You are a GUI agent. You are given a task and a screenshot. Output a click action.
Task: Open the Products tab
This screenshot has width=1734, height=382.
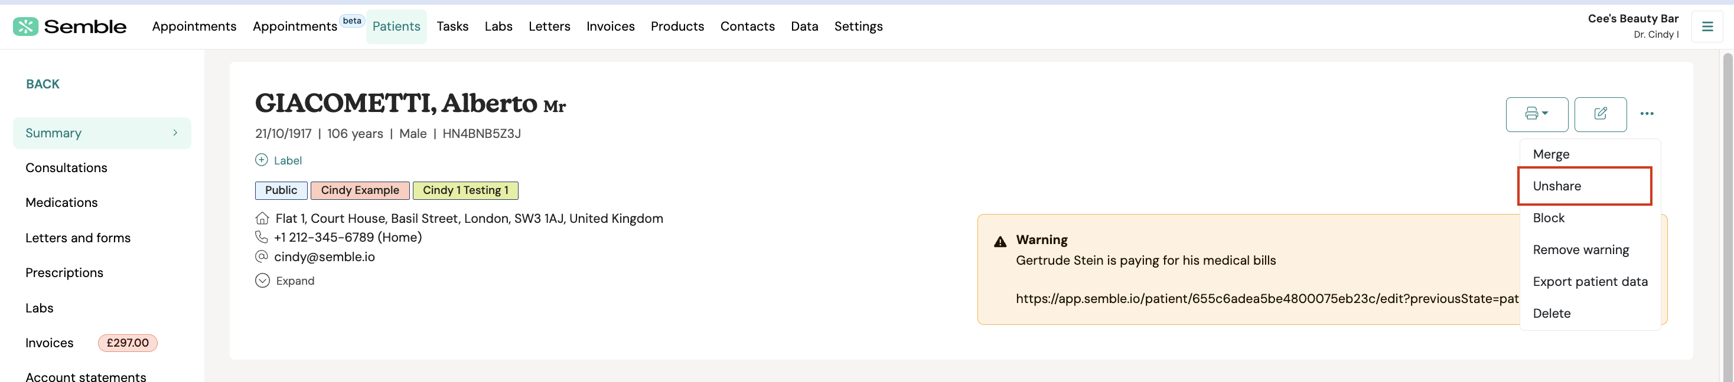pos(677,26)
